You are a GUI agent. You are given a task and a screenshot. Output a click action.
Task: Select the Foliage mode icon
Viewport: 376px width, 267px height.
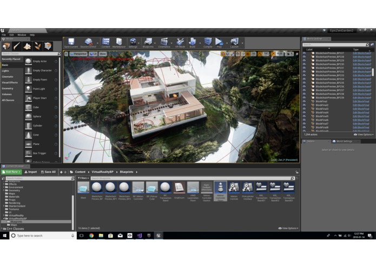[x=38, y=46]
